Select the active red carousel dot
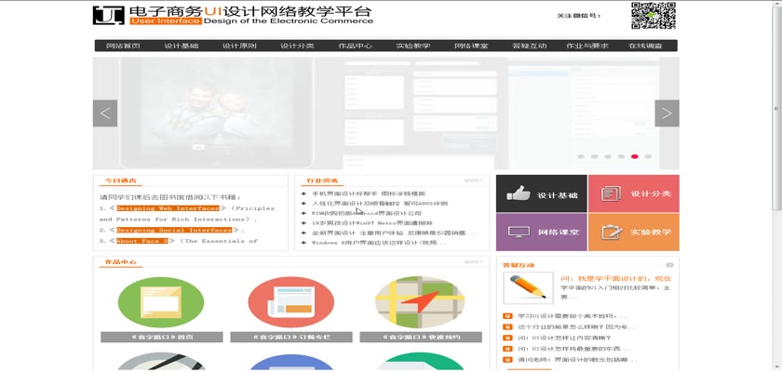This screenshot has height=372, width=782. 634,156
